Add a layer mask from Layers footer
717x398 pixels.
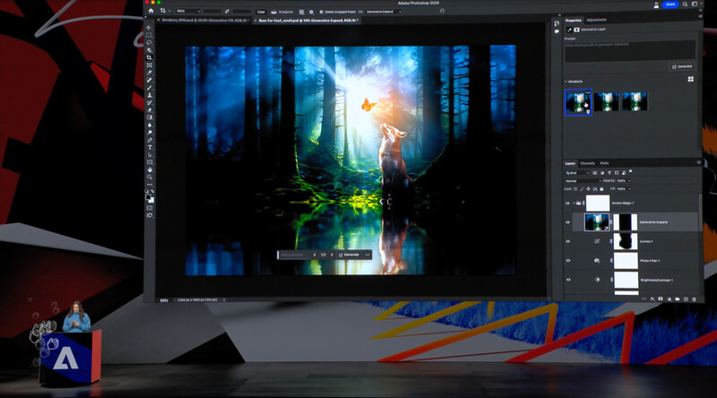point(661,298)
